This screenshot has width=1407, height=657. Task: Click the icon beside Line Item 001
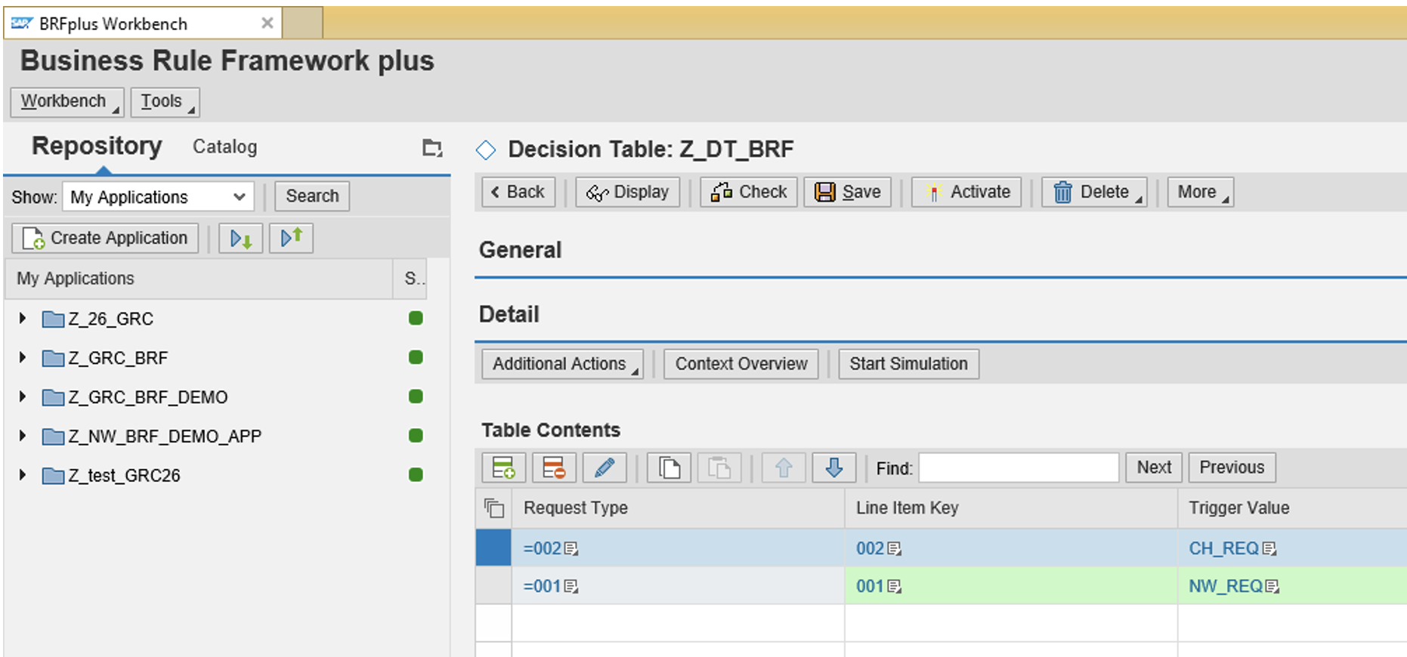click(x=895, y=587)
